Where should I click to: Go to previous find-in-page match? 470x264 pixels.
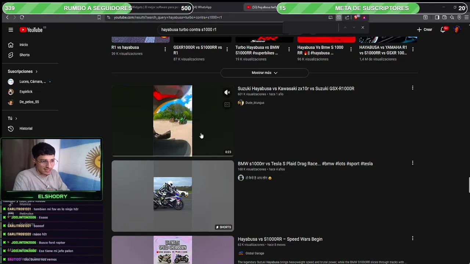click(345, 27)
